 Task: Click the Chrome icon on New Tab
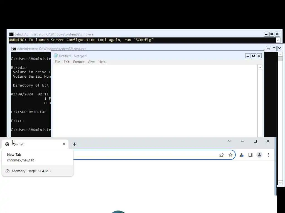point(7,144)
